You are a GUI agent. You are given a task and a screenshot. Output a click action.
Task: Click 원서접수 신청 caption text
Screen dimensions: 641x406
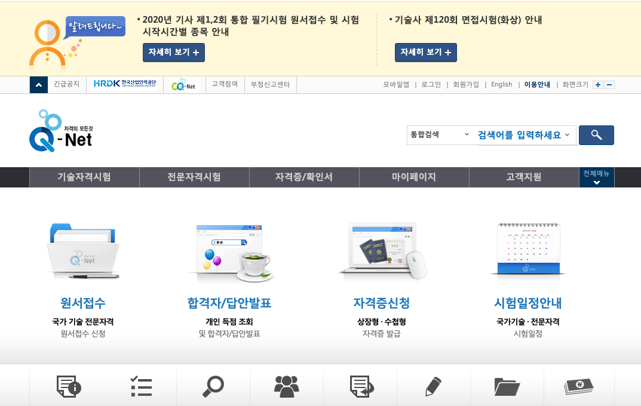point(83,334)
